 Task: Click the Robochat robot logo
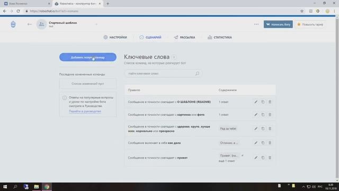(x=13, y=24)
